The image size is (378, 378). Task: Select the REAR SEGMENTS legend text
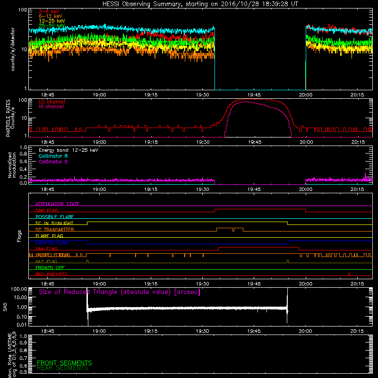coord(62,368)
